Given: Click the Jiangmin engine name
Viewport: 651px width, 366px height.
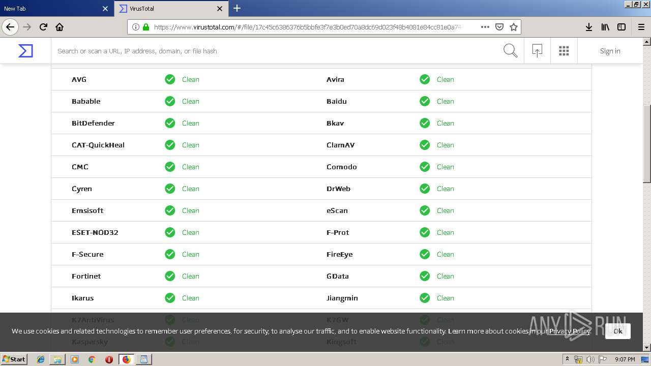Looking at the screenshot, I should (342, 298).
